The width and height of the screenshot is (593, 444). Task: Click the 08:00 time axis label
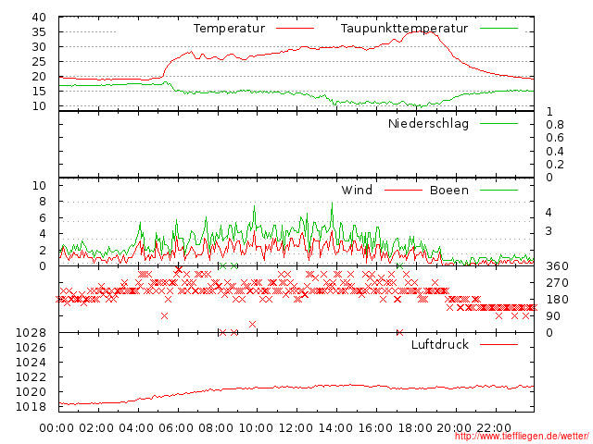click(216, 428)
